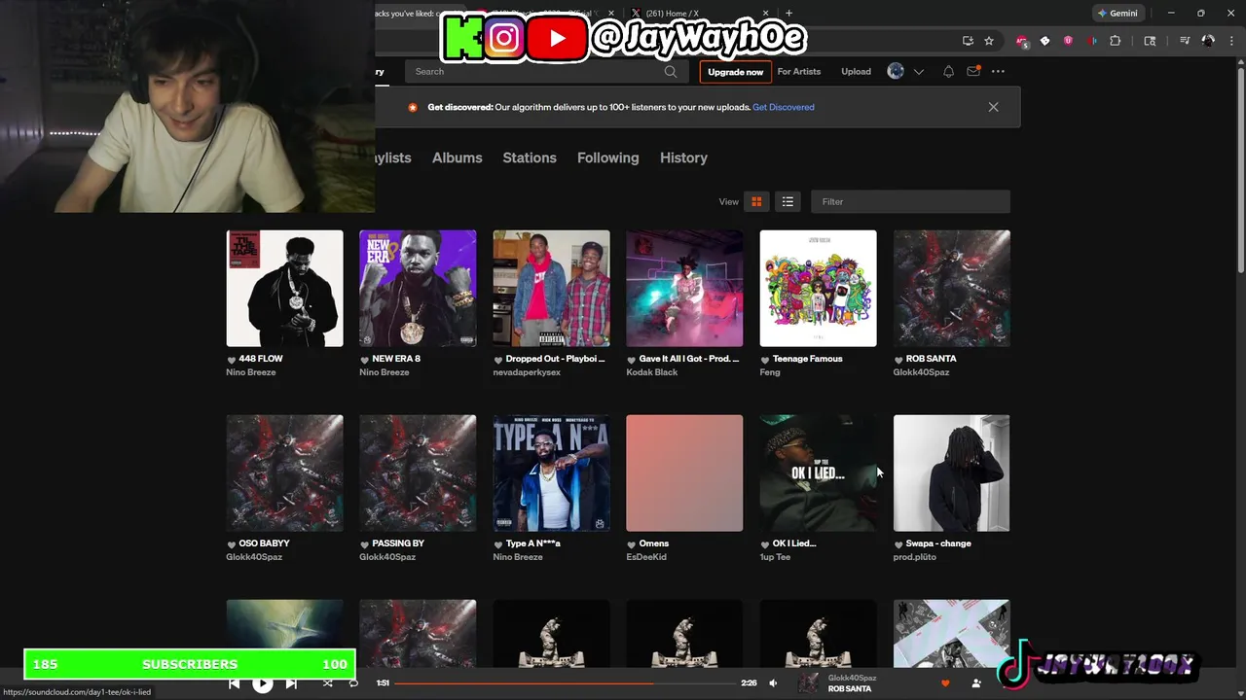Image resolution: width=1246 pixels, height=700 pixels.
Task: Open the Chrome three-dot menu
Action: (x=1229, y=41)
